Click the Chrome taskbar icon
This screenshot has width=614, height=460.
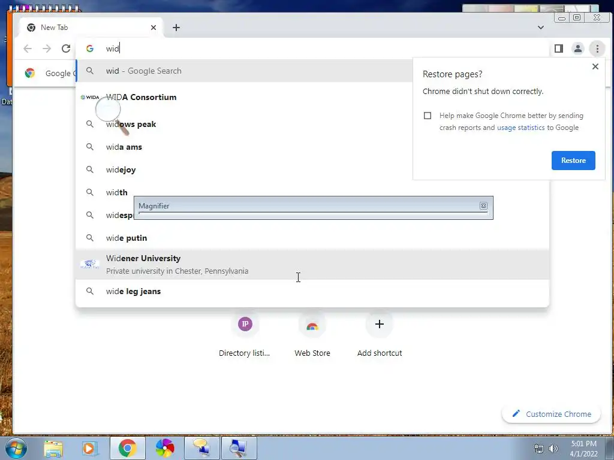click(127, 448)
